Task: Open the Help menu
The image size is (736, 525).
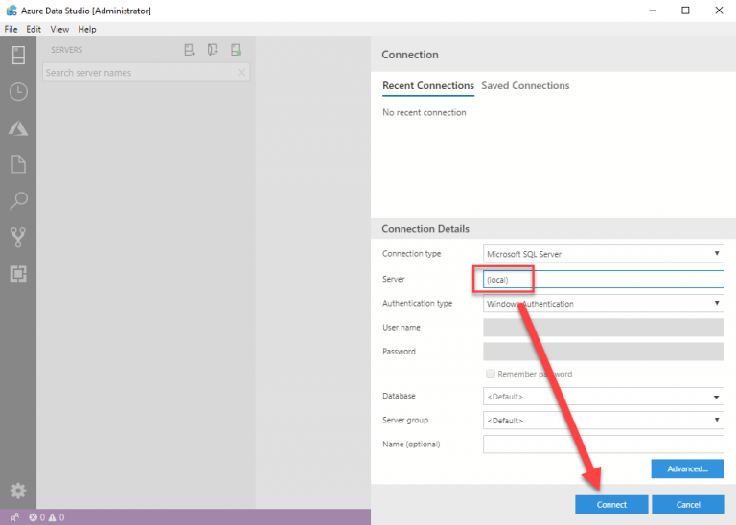Action: 87,29
